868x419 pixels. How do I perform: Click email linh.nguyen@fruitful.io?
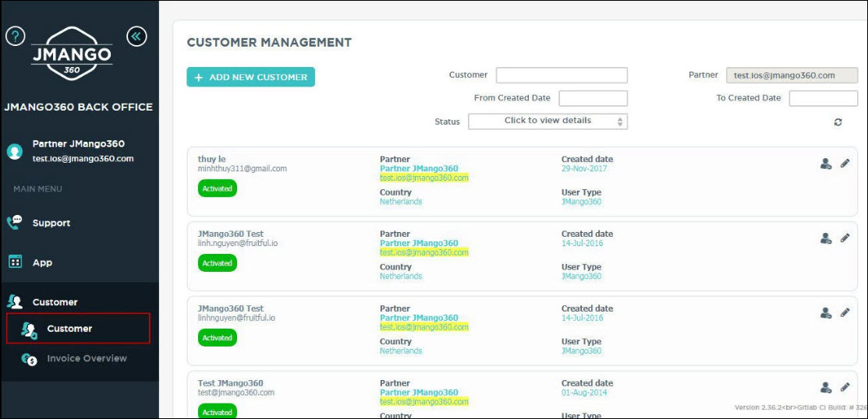coord(238,243)
